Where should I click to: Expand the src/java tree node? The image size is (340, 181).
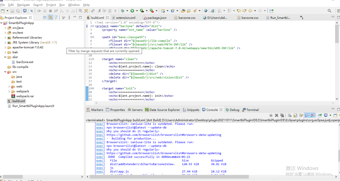tap(5, 28)
